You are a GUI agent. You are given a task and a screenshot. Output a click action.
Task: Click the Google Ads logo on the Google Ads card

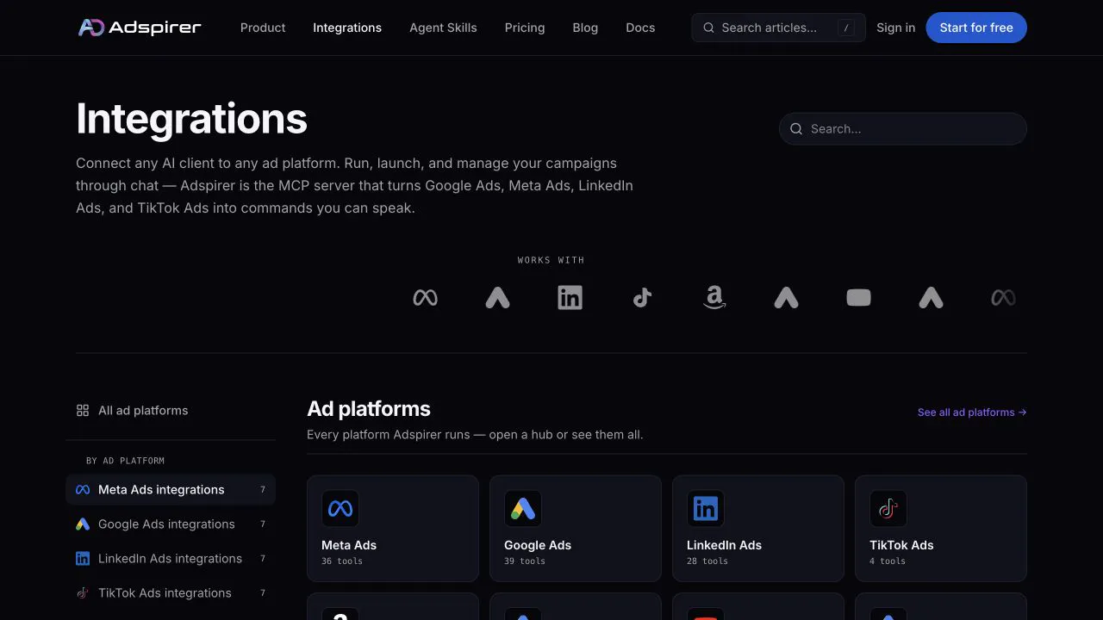(523, 509)
